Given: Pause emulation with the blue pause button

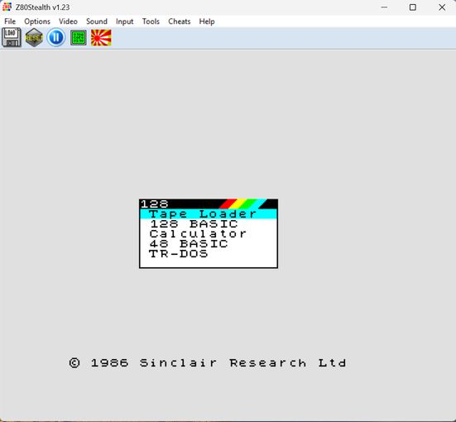Looking at the screenshot, I should 56,37.
